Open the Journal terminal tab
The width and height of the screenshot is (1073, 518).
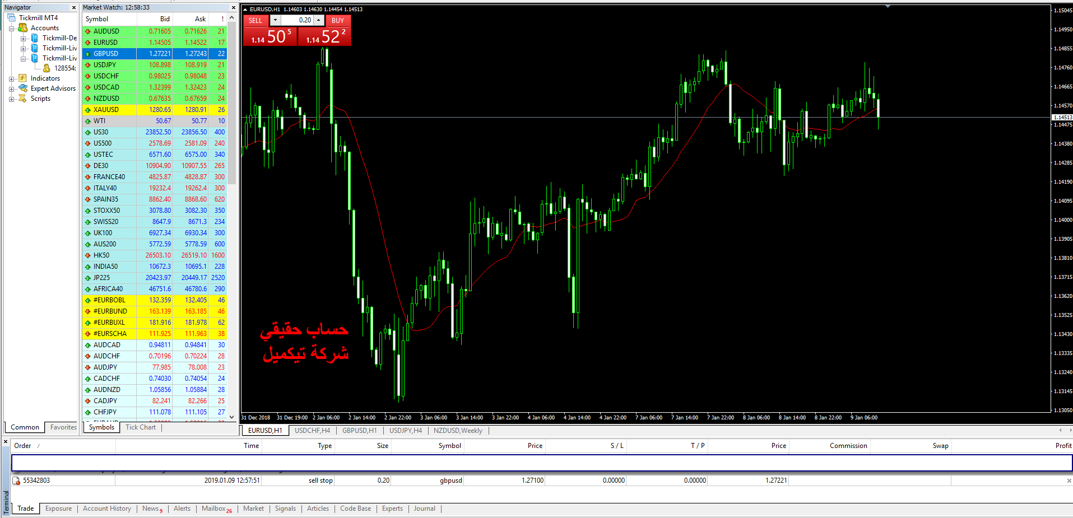click(x=425, y=508)
